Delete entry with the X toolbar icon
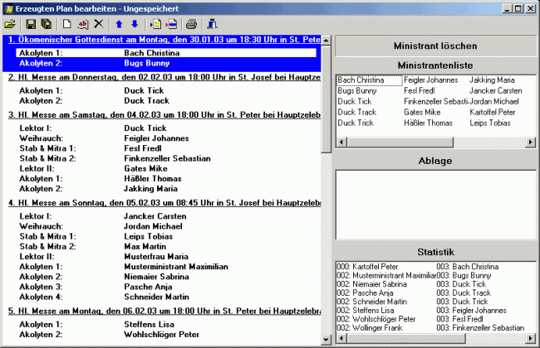This screenshot has width=540, height=348. 99,24
